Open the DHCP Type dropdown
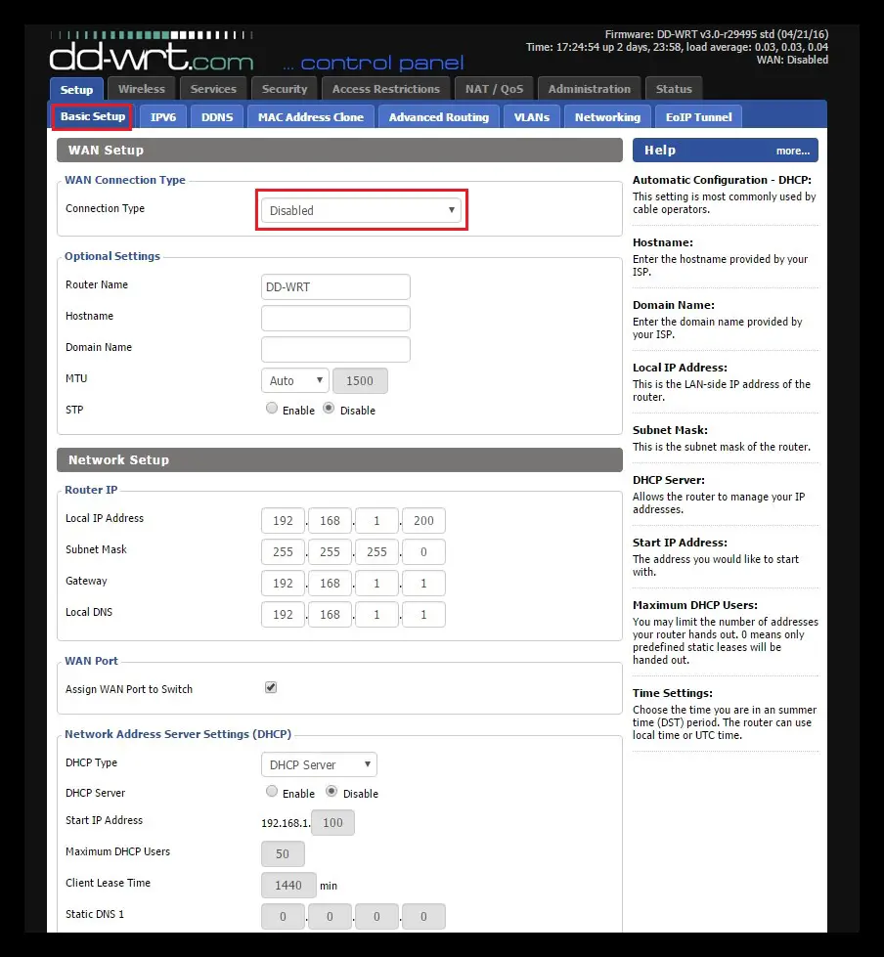 click(x=320, y=764)
